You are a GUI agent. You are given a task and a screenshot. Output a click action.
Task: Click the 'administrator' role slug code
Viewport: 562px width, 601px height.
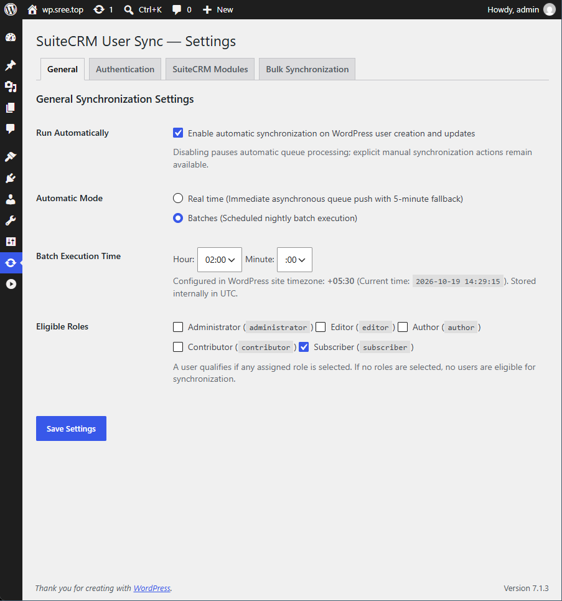(x=278, y=328)
